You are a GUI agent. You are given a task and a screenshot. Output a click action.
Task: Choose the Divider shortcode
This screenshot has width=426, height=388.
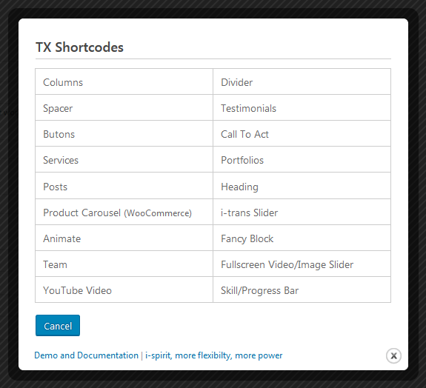(x=302, y=81)
